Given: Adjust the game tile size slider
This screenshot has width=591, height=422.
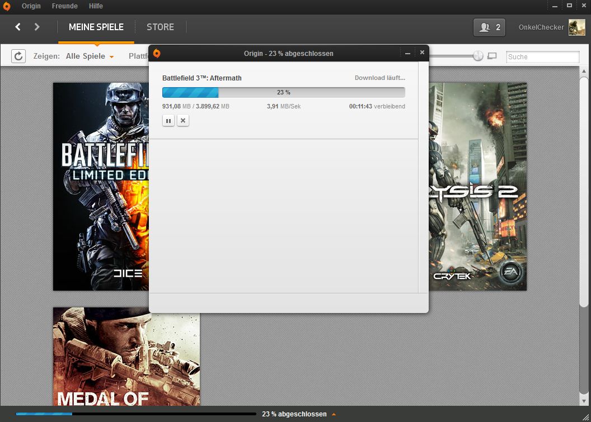Looking at the screenshot, I should (477, 56).
